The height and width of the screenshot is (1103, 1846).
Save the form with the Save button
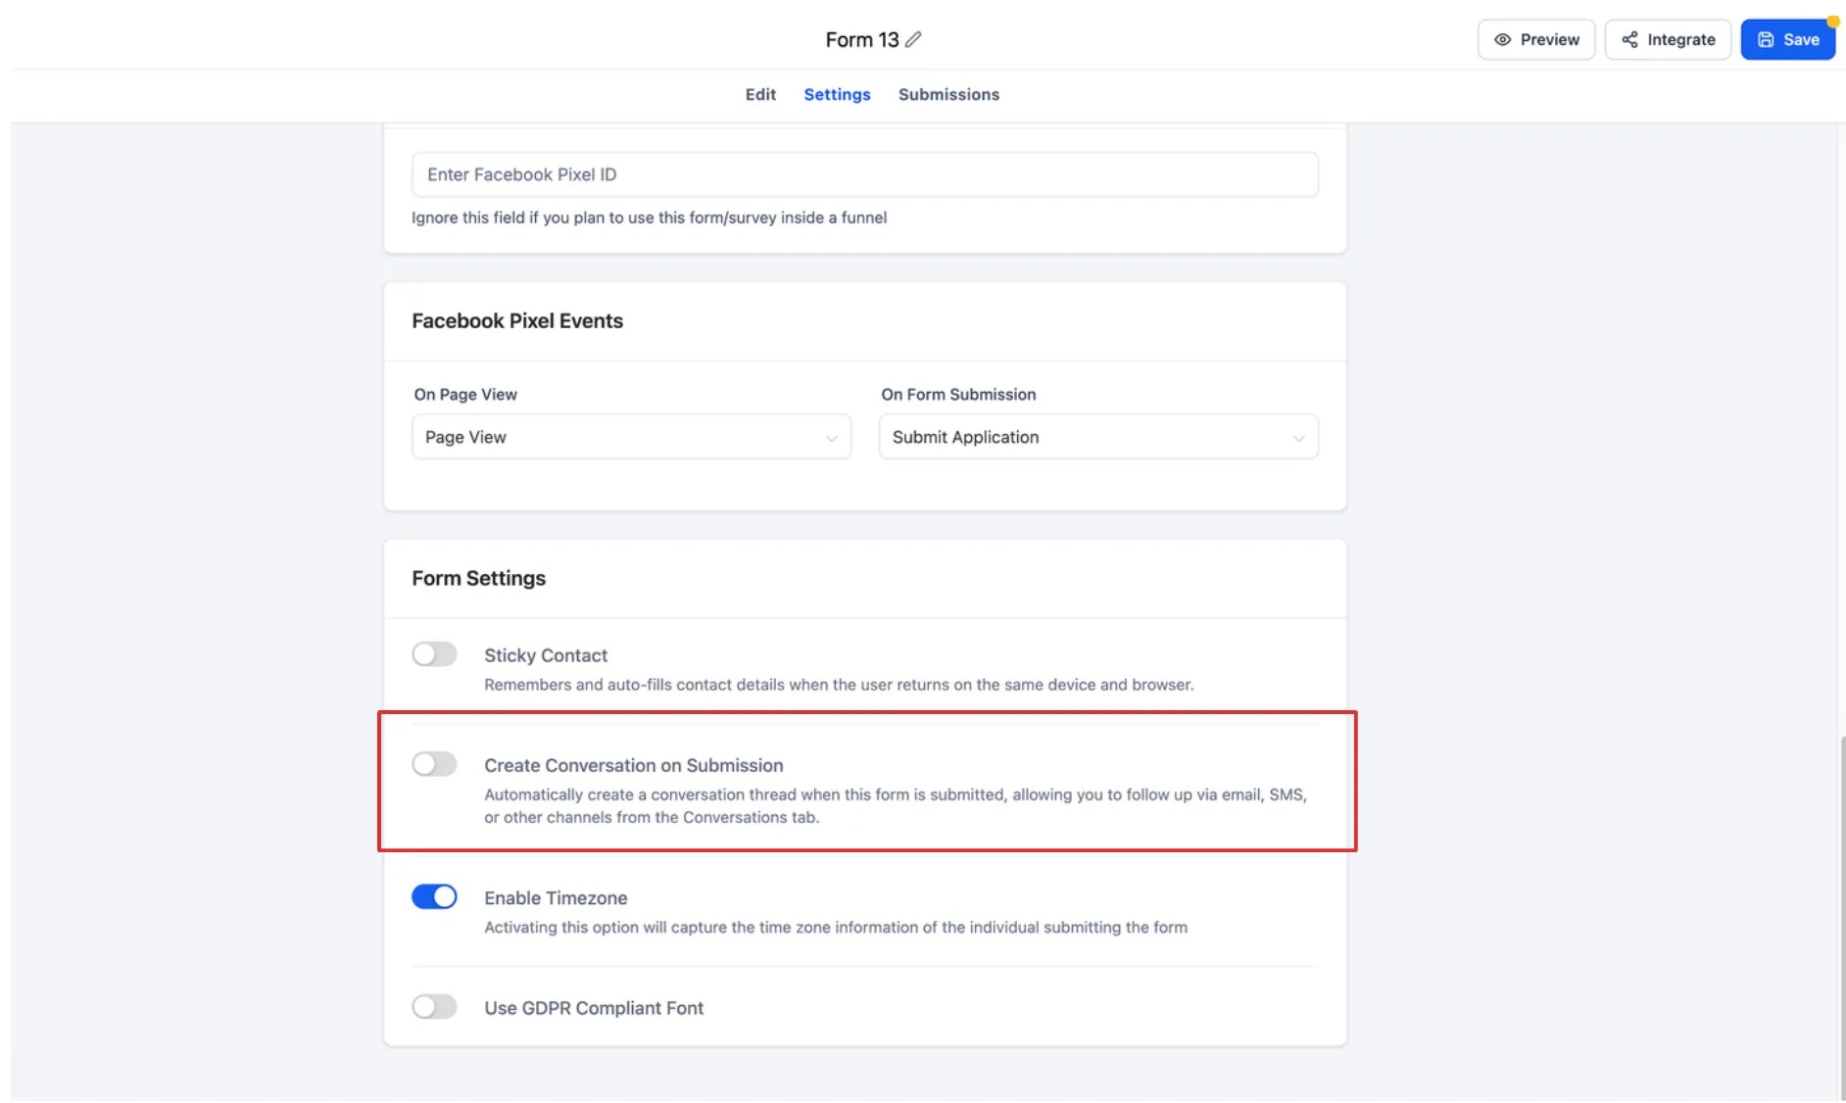[x=1787, y=39]
